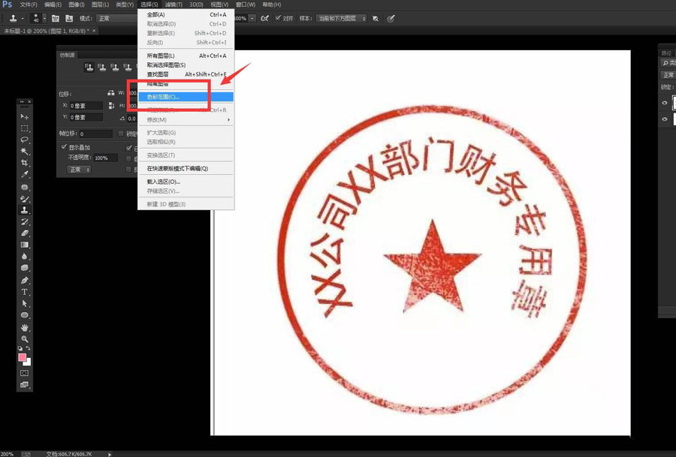Toggle bottom layer visibility eye
This screenshot has width=676, height=457.
(x=665, y=119)
